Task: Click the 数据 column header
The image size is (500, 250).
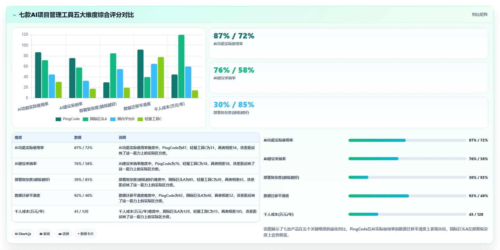Action: click(x=78, y=138)
